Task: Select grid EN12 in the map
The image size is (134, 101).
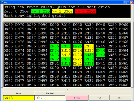Action: pos(66,59)
